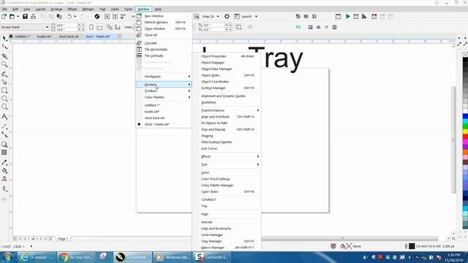Expand the Workspace submenu
This screenshot has width=468, height=263.
(164, 77)
